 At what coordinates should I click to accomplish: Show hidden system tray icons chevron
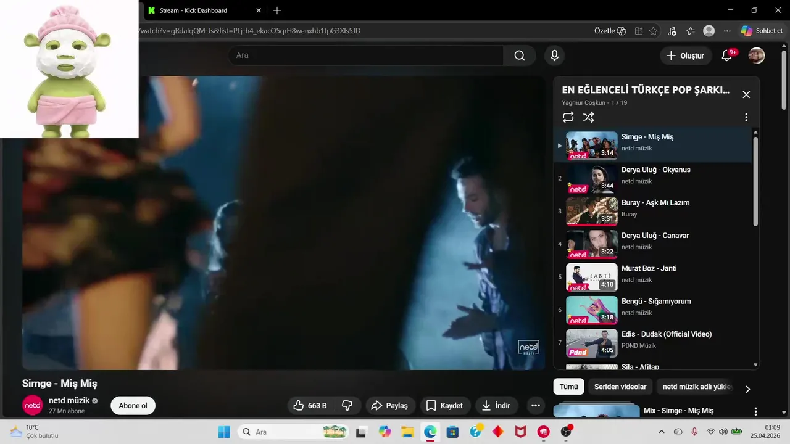(x=662, y=432)
